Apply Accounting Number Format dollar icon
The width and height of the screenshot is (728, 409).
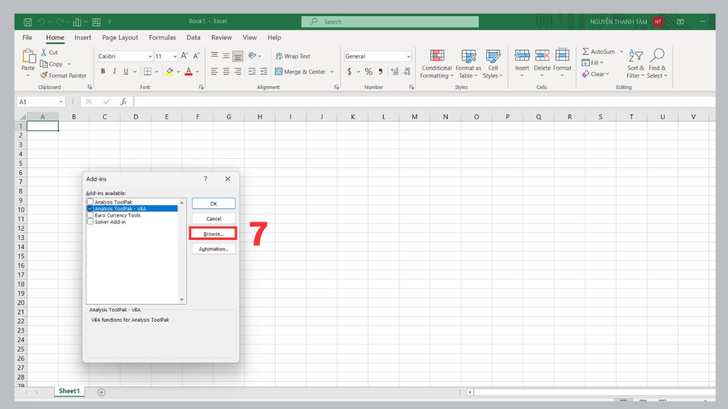[349, 71]
